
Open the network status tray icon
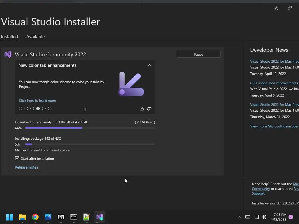click(257, 217)
